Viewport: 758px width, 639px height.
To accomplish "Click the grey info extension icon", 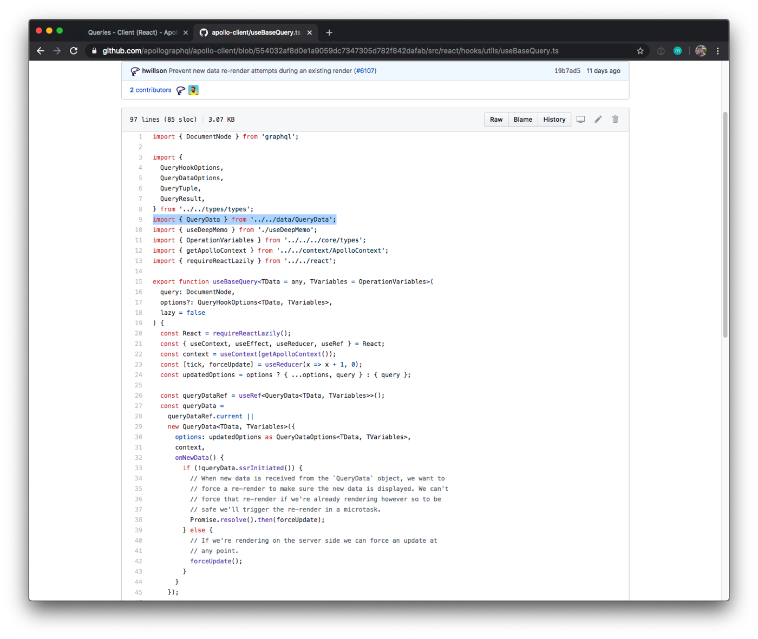I will (x=661, y=51).
